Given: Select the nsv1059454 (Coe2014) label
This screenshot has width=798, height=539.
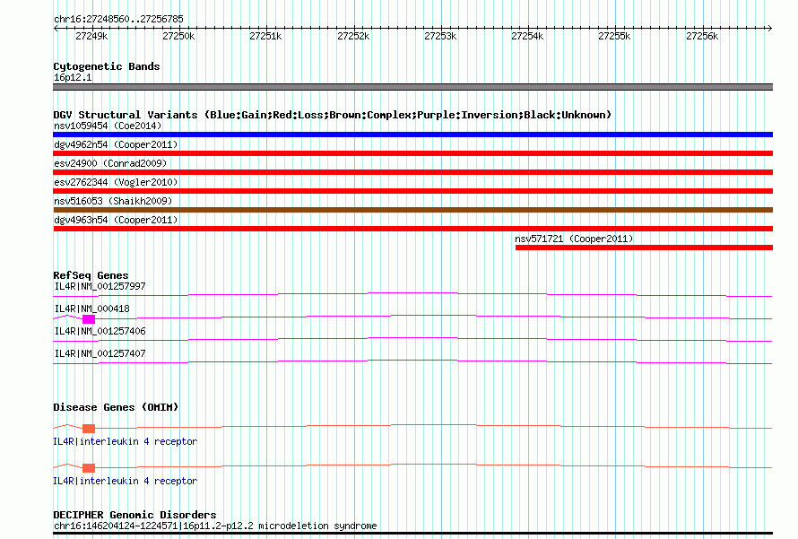Looking at the screenshot, I should pyautogui.click(x=108, y=126).
